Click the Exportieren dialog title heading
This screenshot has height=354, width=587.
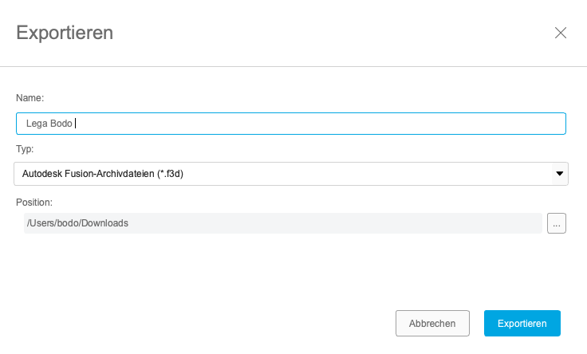click(x=65, y=33)
